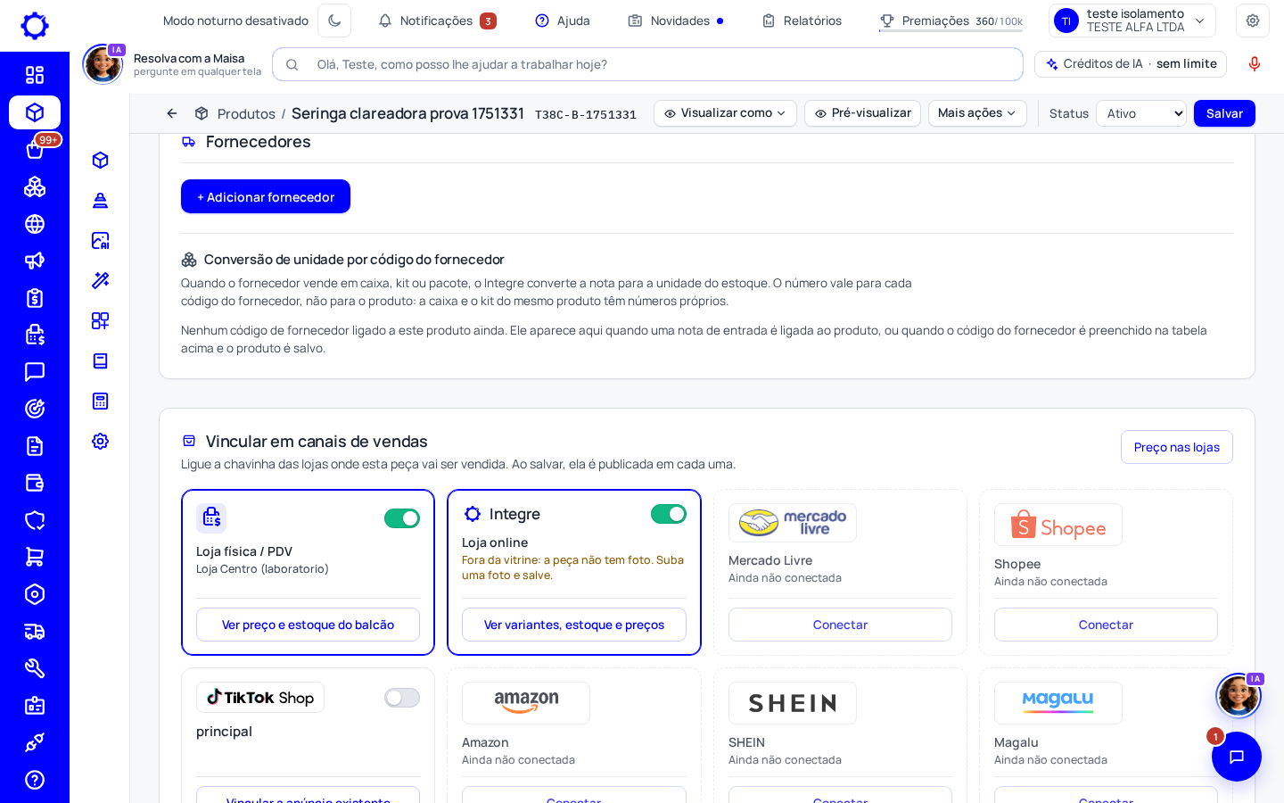Open the chat bubble icon in the blue sidebar
Image resolution: width=1284 pixels, height=803 pixels.
click(35, 372)
